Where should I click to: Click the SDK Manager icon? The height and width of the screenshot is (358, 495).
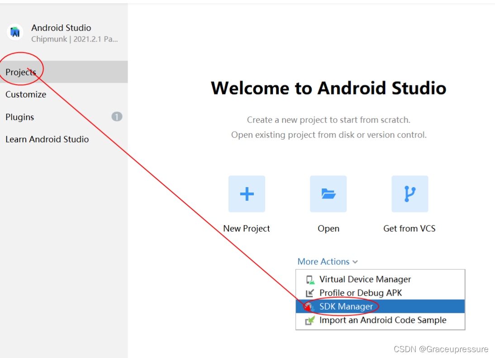309,306
